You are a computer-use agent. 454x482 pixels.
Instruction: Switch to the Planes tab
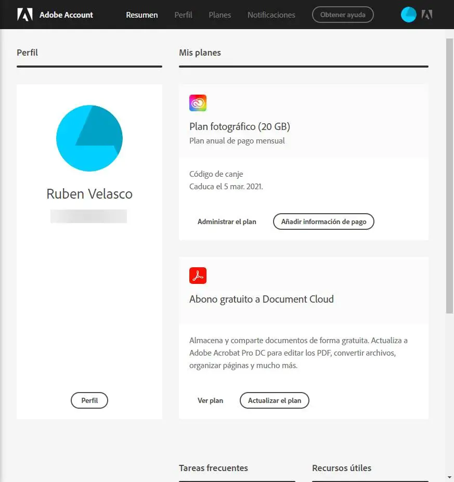220,15
